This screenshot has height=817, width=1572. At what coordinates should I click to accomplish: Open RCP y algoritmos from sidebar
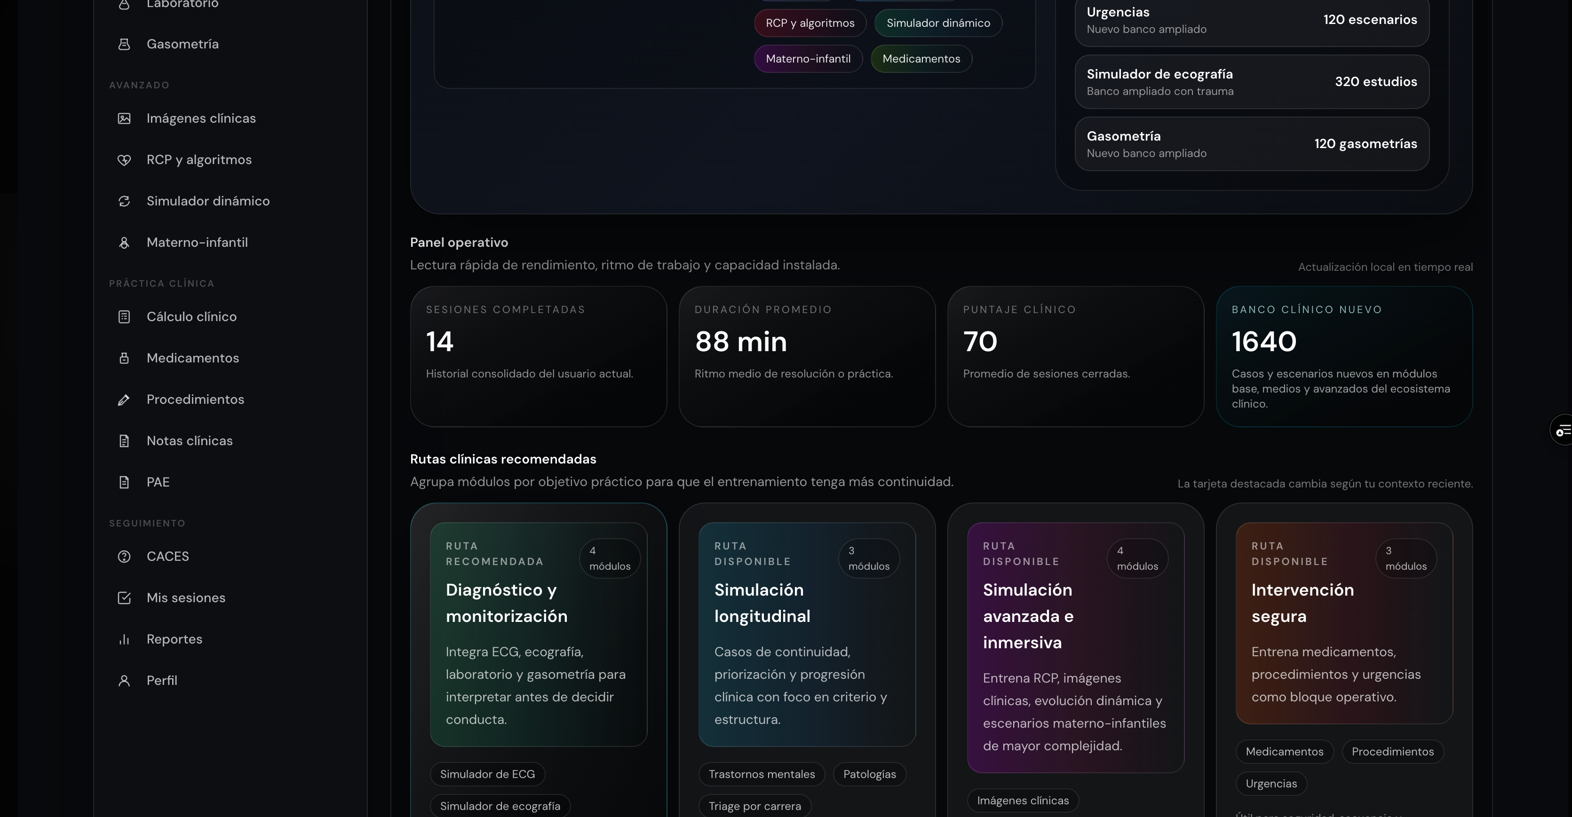tap(230, 160)
